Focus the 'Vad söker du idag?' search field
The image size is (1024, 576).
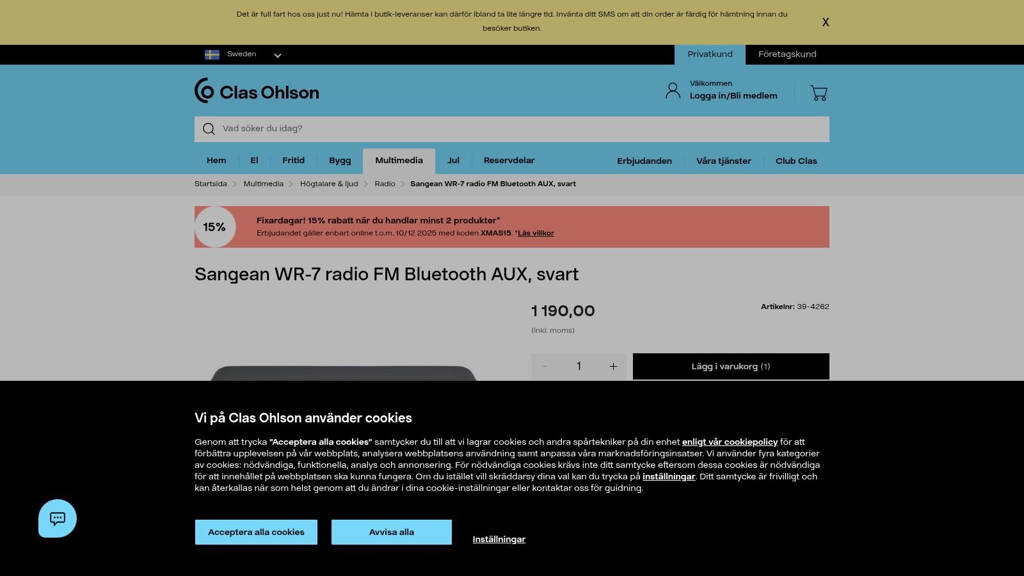pos(512,129)
